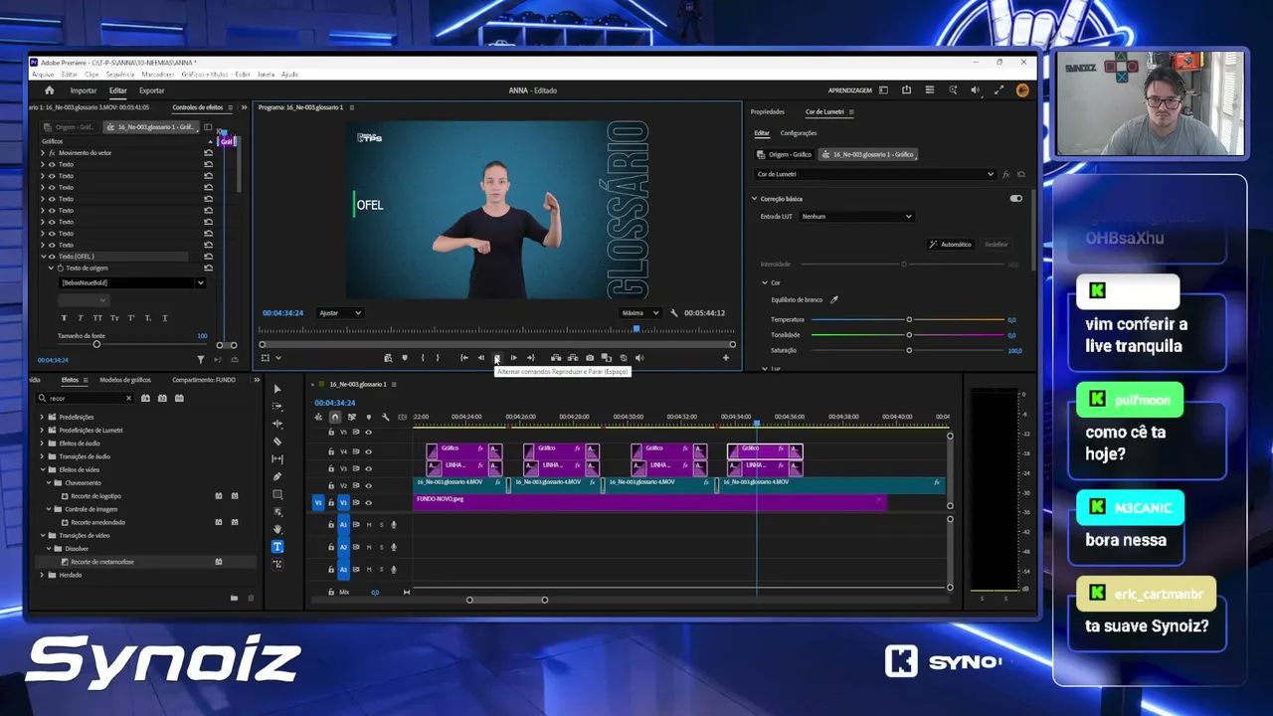Clear the effects search field
Screen dimensions: 1273x716
[x=128, y=398]
